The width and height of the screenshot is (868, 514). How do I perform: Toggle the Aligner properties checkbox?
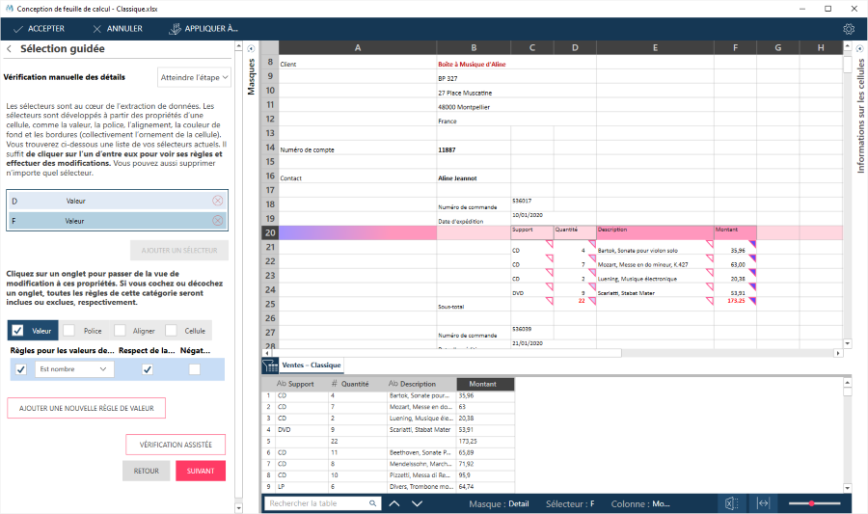(120, 331)
